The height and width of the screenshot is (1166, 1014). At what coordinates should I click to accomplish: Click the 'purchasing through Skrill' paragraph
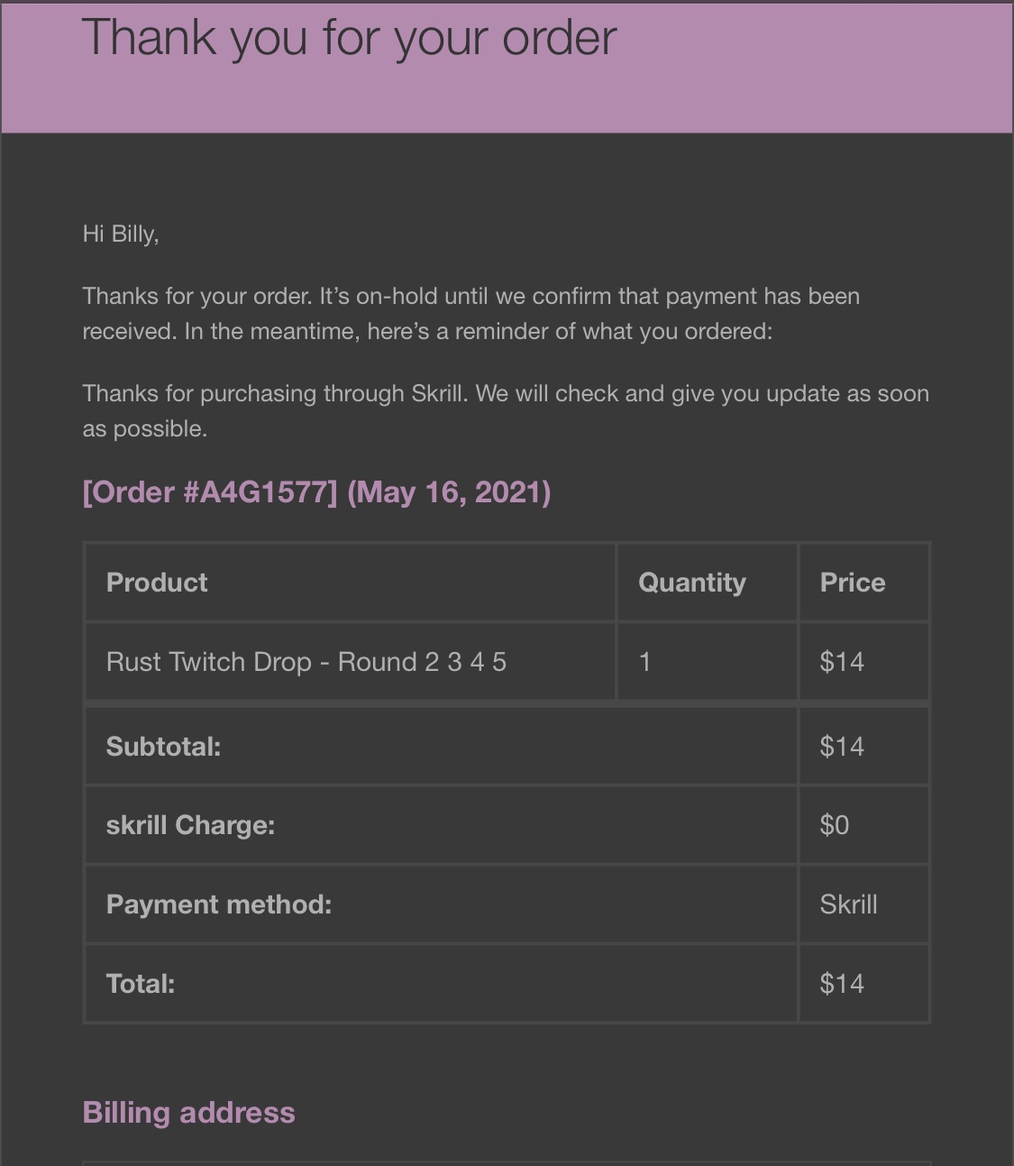click(506, 411)
